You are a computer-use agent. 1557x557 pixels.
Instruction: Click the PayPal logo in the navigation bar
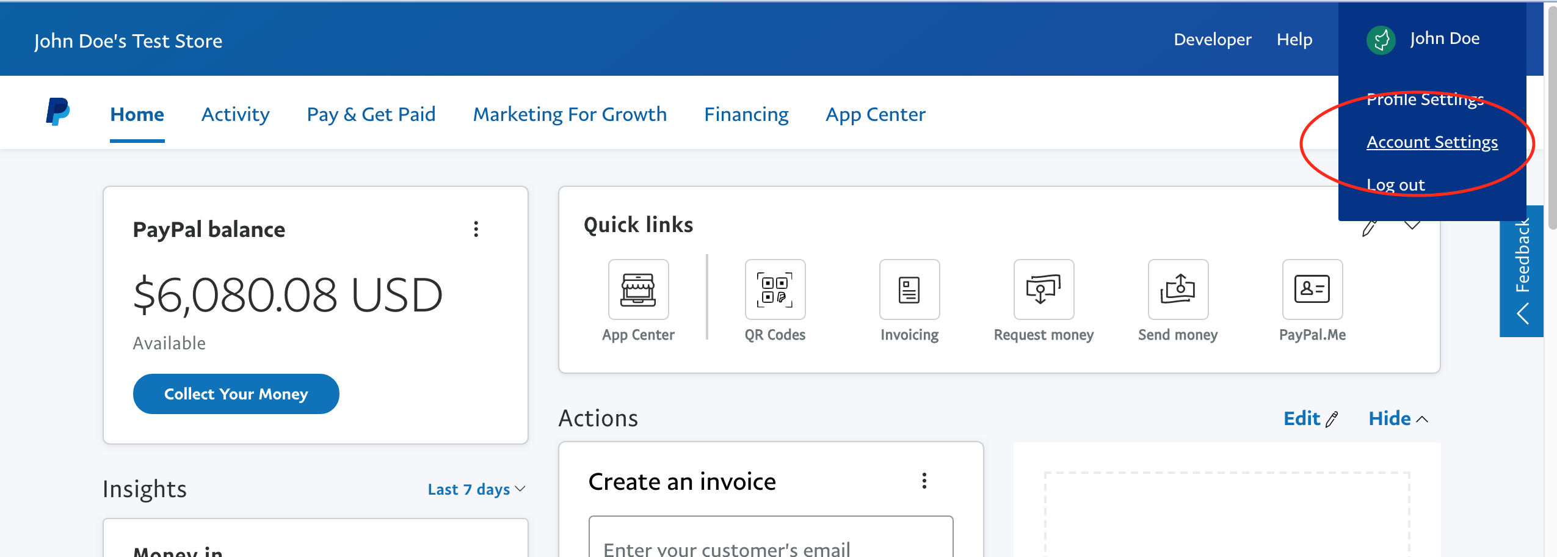pos(57,111)
